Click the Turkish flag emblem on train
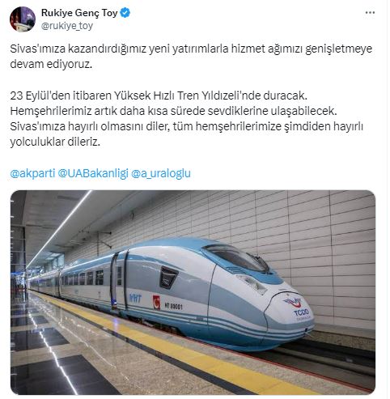The image size is (390, 399). click(156, 302)
